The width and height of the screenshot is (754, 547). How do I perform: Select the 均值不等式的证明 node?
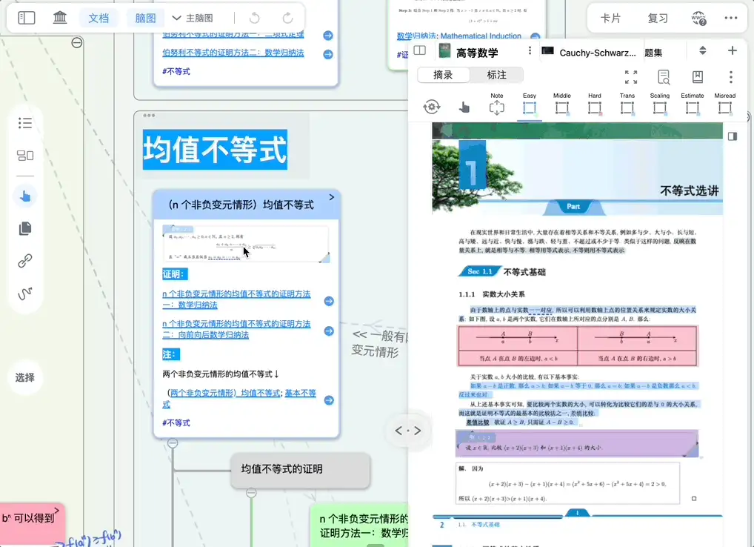tap(301, 469)
